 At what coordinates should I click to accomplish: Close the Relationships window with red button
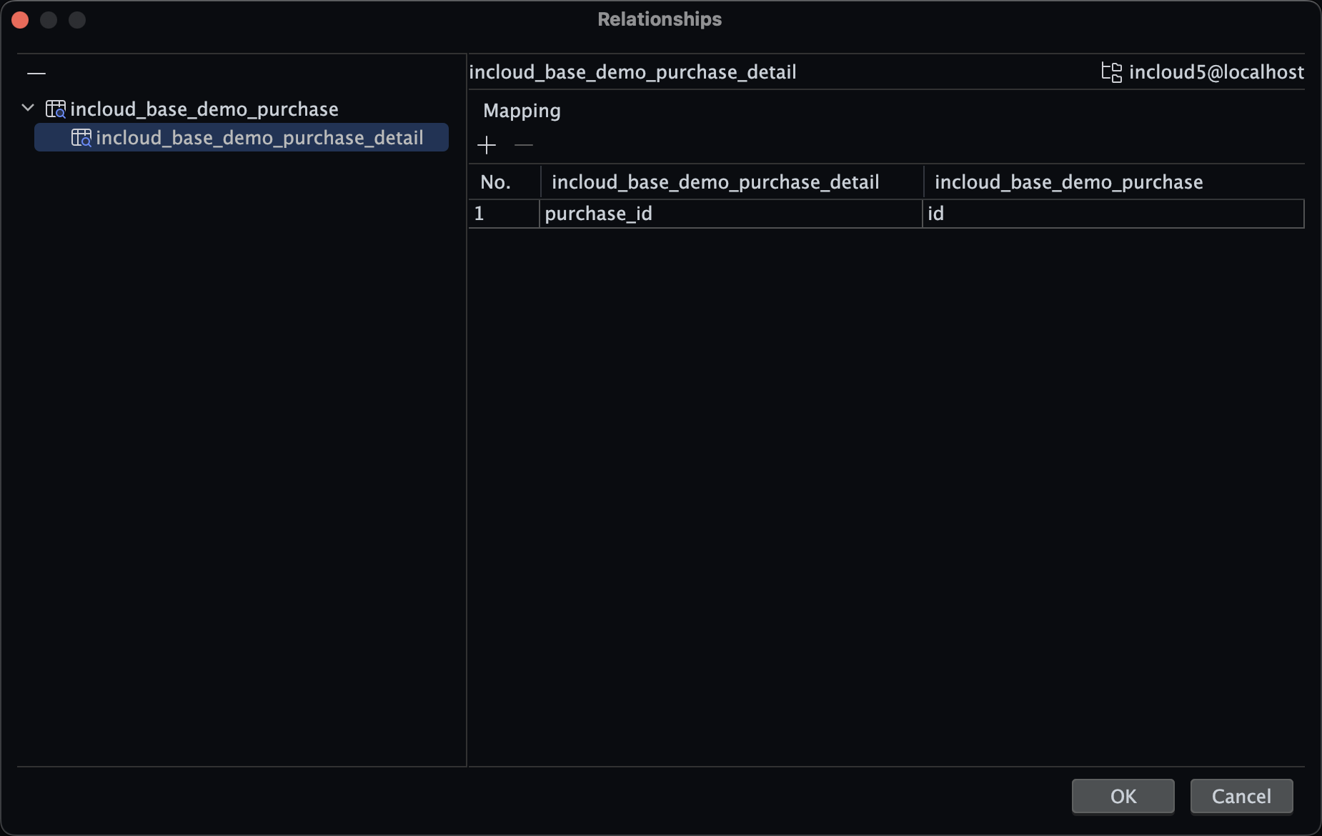pyautogui.click(x=20, y=20)
